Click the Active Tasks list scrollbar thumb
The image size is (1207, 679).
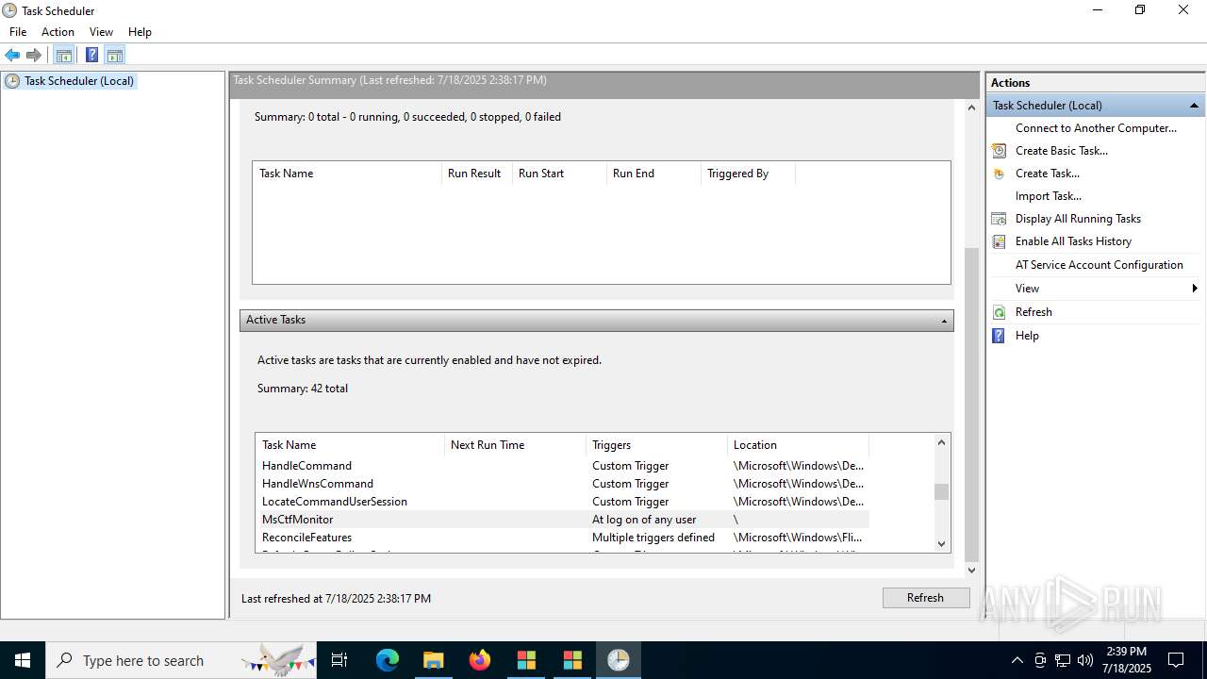[x=941, y=492]
